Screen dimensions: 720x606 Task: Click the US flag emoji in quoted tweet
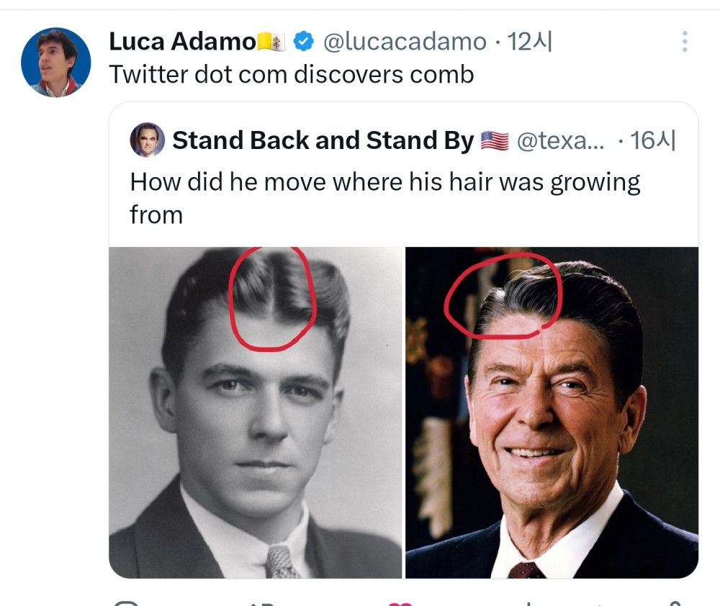(x=494, y=141)
